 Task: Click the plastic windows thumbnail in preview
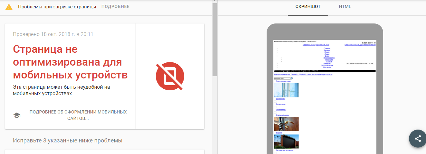pos(286,90)
